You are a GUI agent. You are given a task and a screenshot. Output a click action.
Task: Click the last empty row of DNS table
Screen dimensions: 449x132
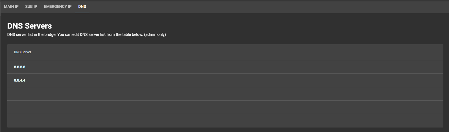[225, 121]
